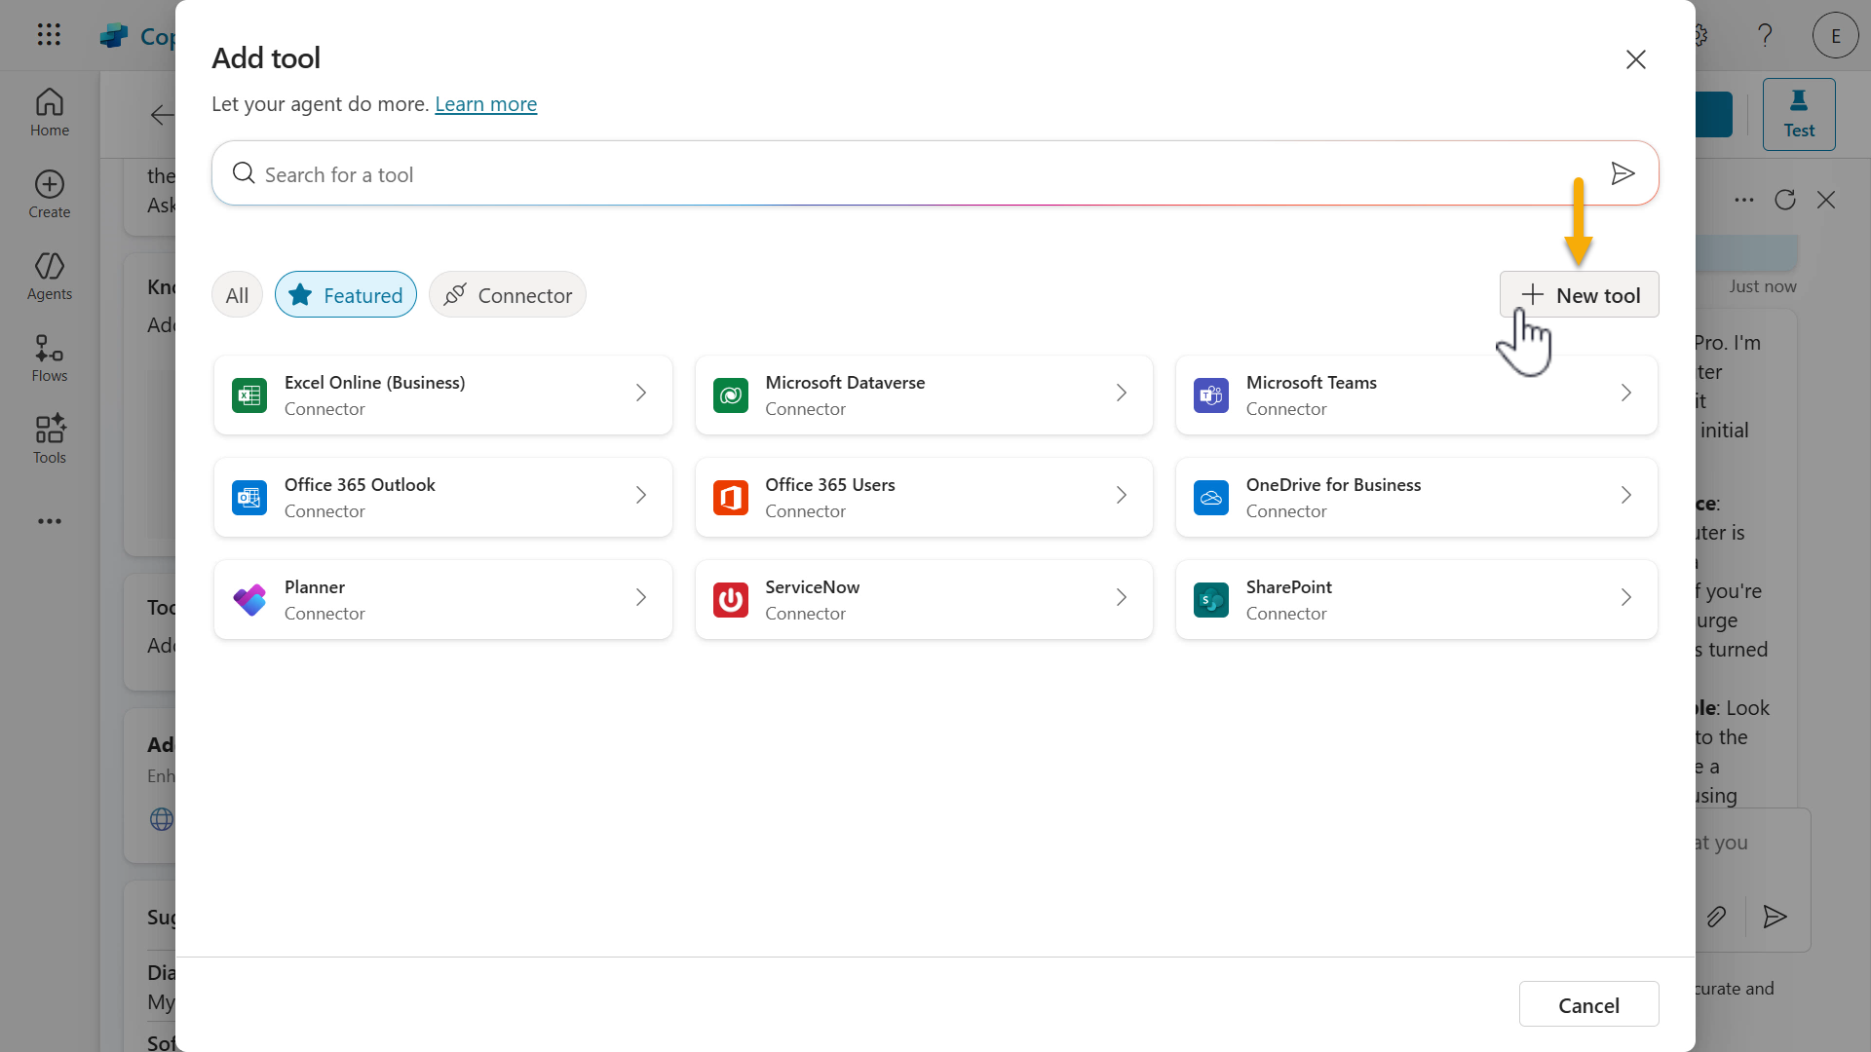Click the Planner connector icon
1871x1052 pixels.
point(249,600)
